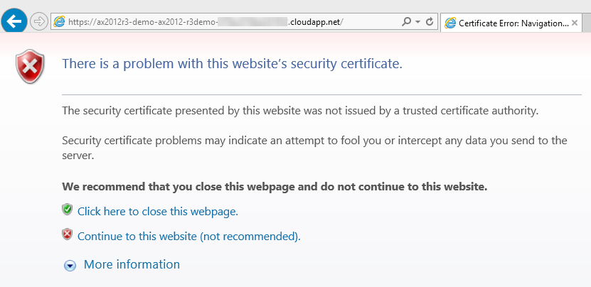Click the bold recommendation to close webpage

(275, 187)
